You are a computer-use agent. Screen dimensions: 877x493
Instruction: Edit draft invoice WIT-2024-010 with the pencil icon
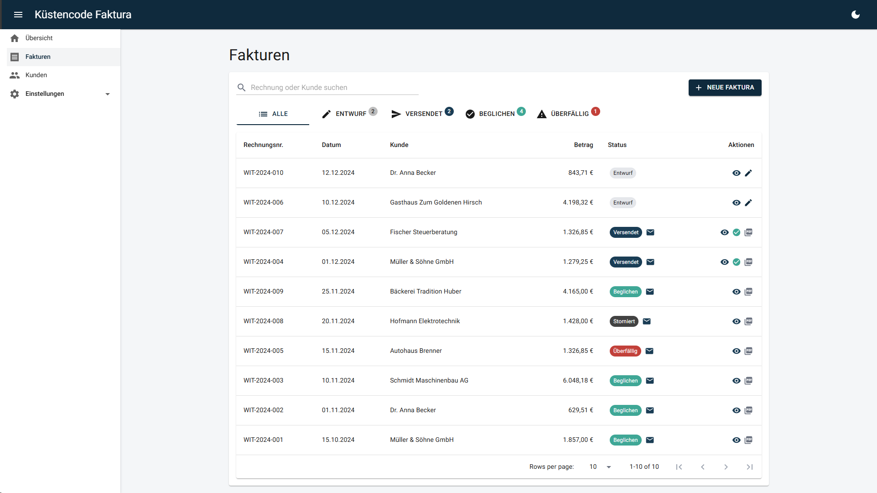point(748,173)
